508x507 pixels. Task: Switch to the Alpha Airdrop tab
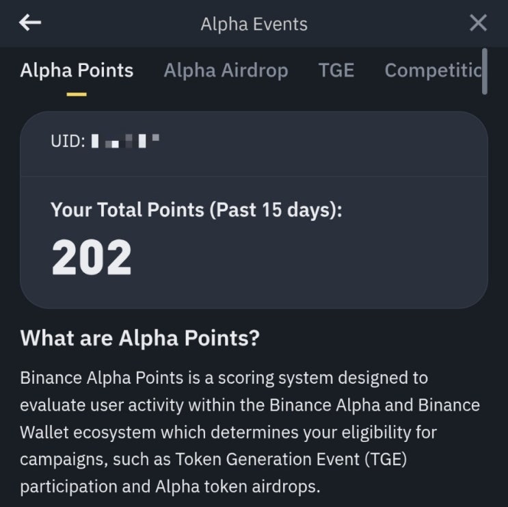click(x=226, y=70)
